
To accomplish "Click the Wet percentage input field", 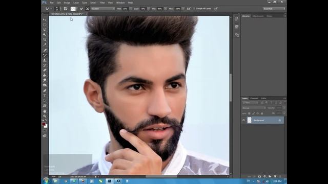I will coord(125,9).
